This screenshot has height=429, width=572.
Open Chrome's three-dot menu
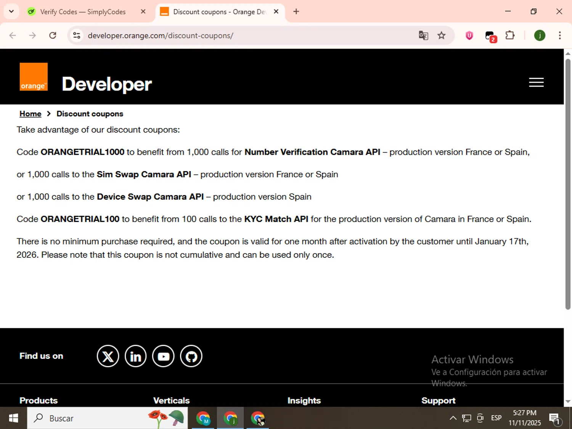(x=559, y=35)
